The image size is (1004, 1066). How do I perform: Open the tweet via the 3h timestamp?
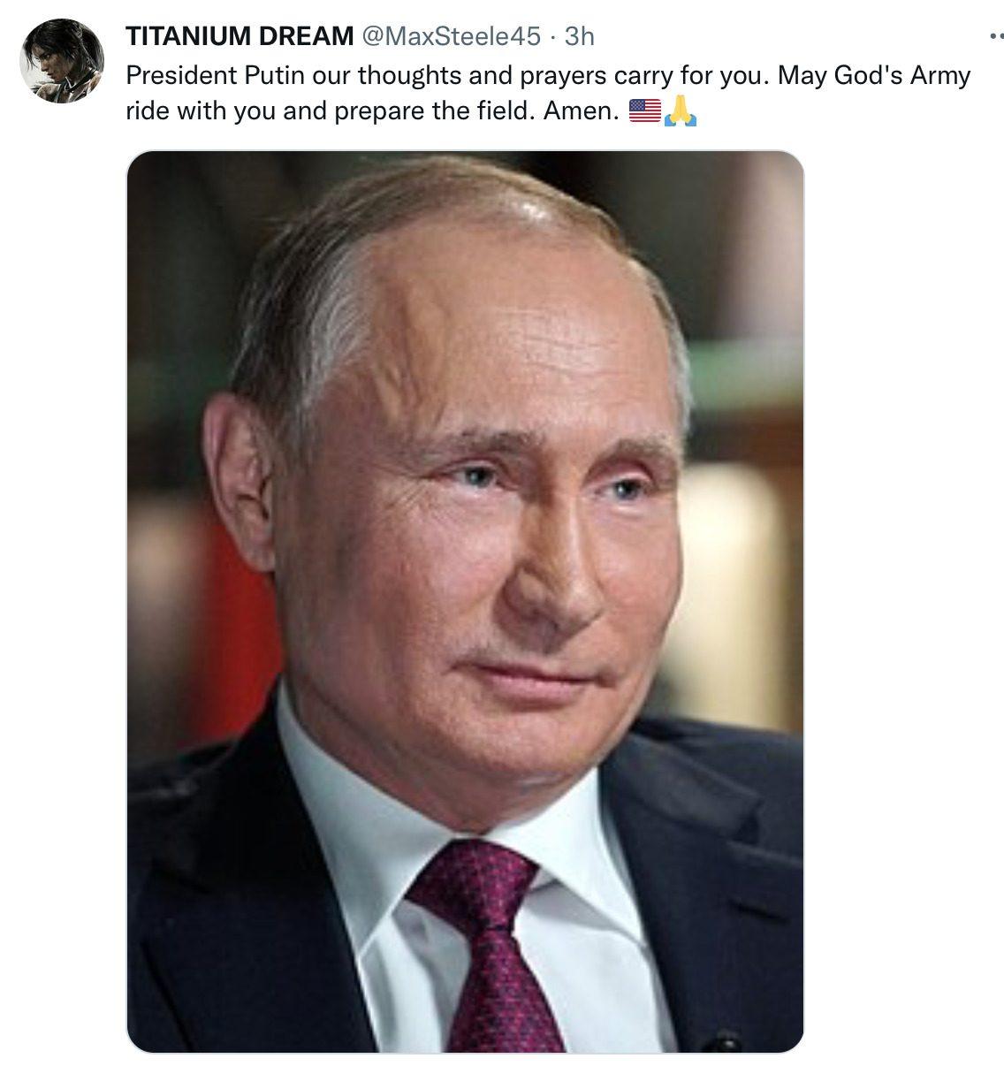pyautogui.click(x=579, y=36)
